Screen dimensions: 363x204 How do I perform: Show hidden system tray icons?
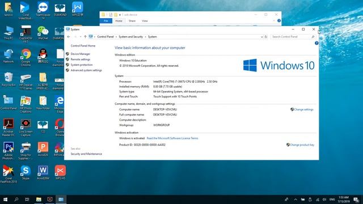pos(296,199)
